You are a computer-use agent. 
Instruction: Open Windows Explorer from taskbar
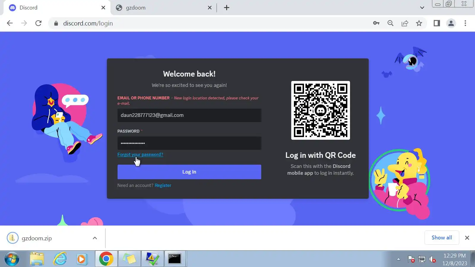click(x=37, y=259)
